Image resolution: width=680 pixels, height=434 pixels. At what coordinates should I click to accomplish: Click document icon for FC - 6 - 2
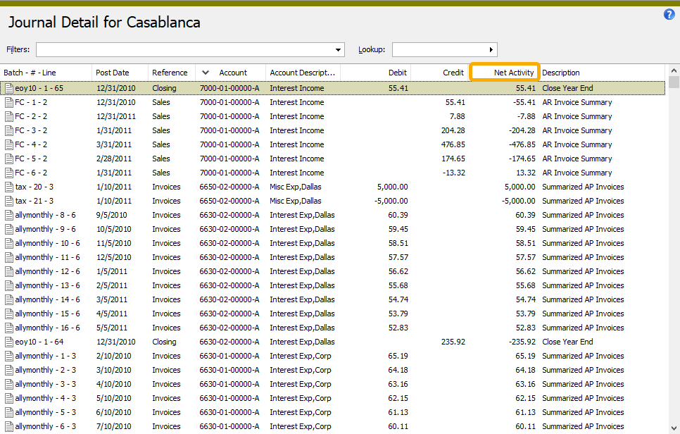(x=9, y=173)
